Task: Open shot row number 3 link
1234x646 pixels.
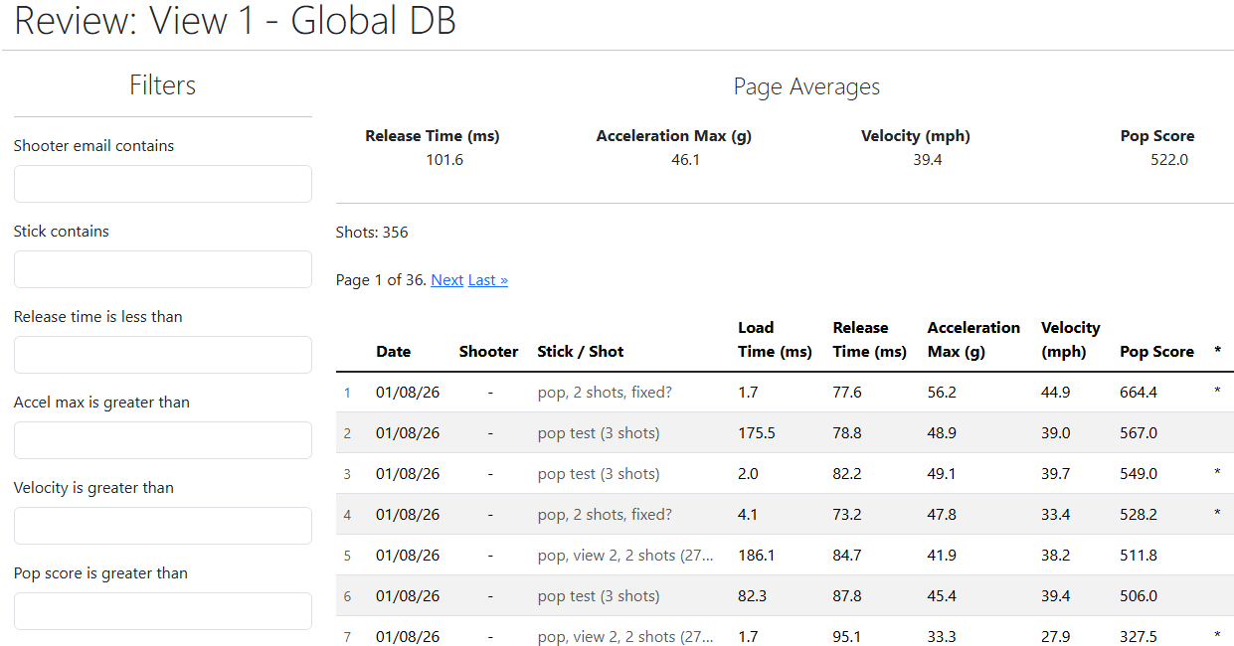Action: (x=347, y=474)
